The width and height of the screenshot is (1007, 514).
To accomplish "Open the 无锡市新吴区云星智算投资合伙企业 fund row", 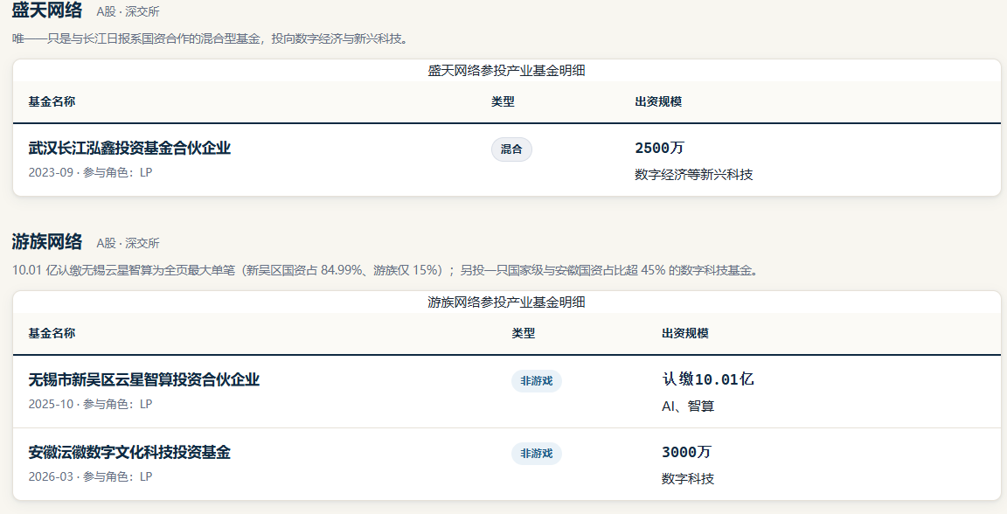I will [507, 392].
